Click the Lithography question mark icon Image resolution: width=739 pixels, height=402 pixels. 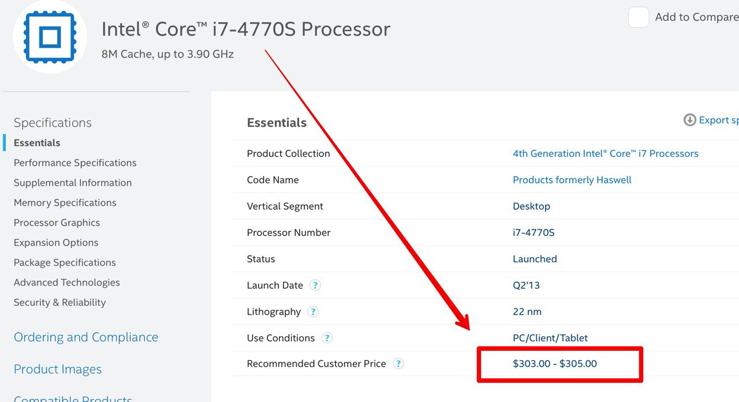(313, 311)
